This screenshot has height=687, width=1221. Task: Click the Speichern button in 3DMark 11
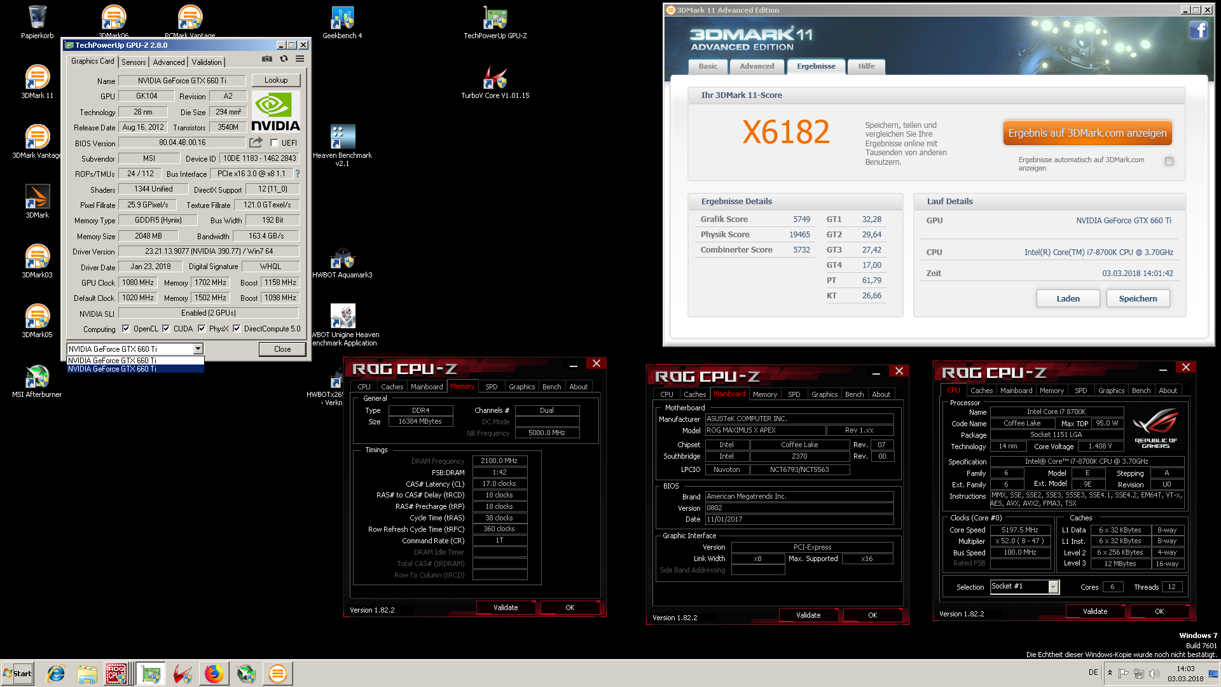(1138, 299)
